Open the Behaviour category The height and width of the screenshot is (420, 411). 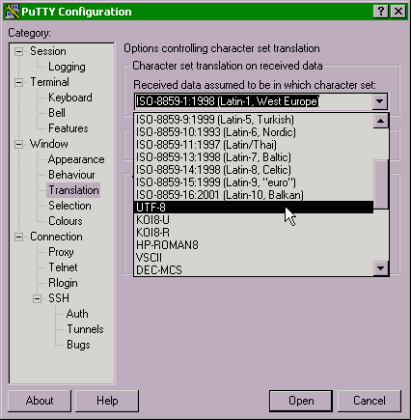(x=71, y=175)
